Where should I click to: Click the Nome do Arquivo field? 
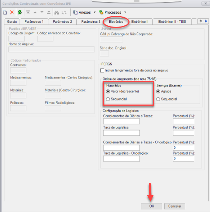pos(52,49)
